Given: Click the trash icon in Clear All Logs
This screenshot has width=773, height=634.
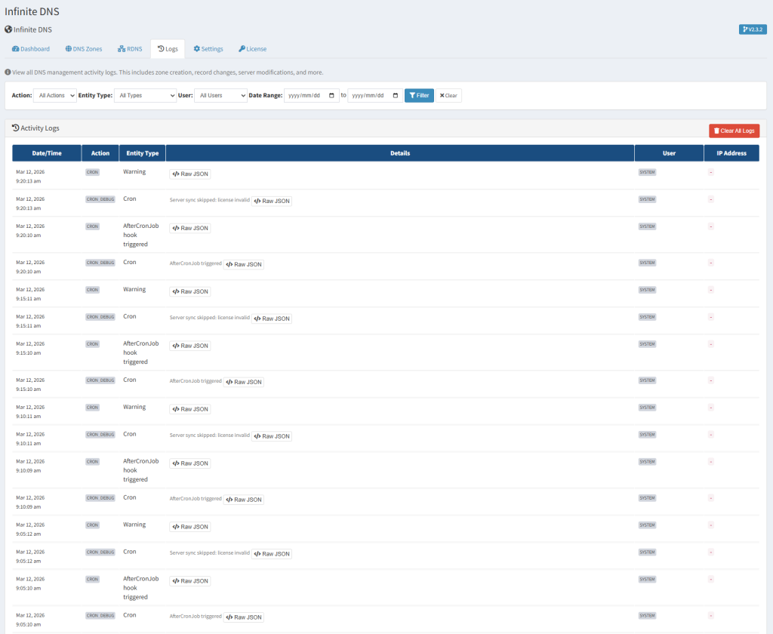Looking at the screenshot, I should click(x=716, y=131).
